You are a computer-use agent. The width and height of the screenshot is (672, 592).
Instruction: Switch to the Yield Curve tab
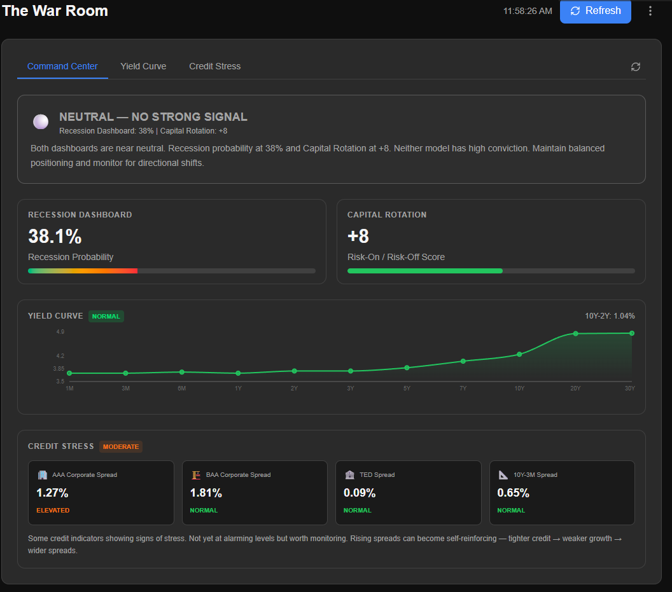tap(143, 66)
